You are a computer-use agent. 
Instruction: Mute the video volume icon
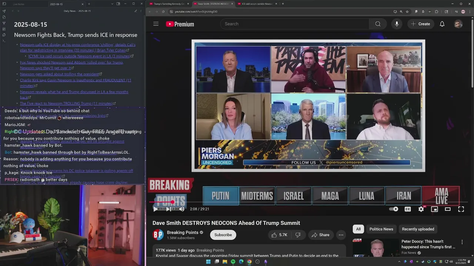(x=182, y=209)
